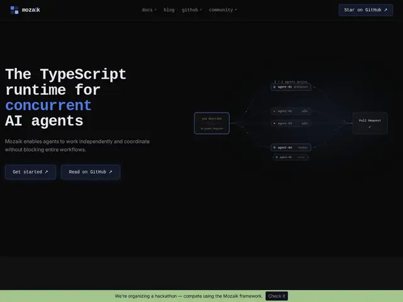Click the 'you describe' input node
This screenshot has width=403, height=302.
click(212, 123)
